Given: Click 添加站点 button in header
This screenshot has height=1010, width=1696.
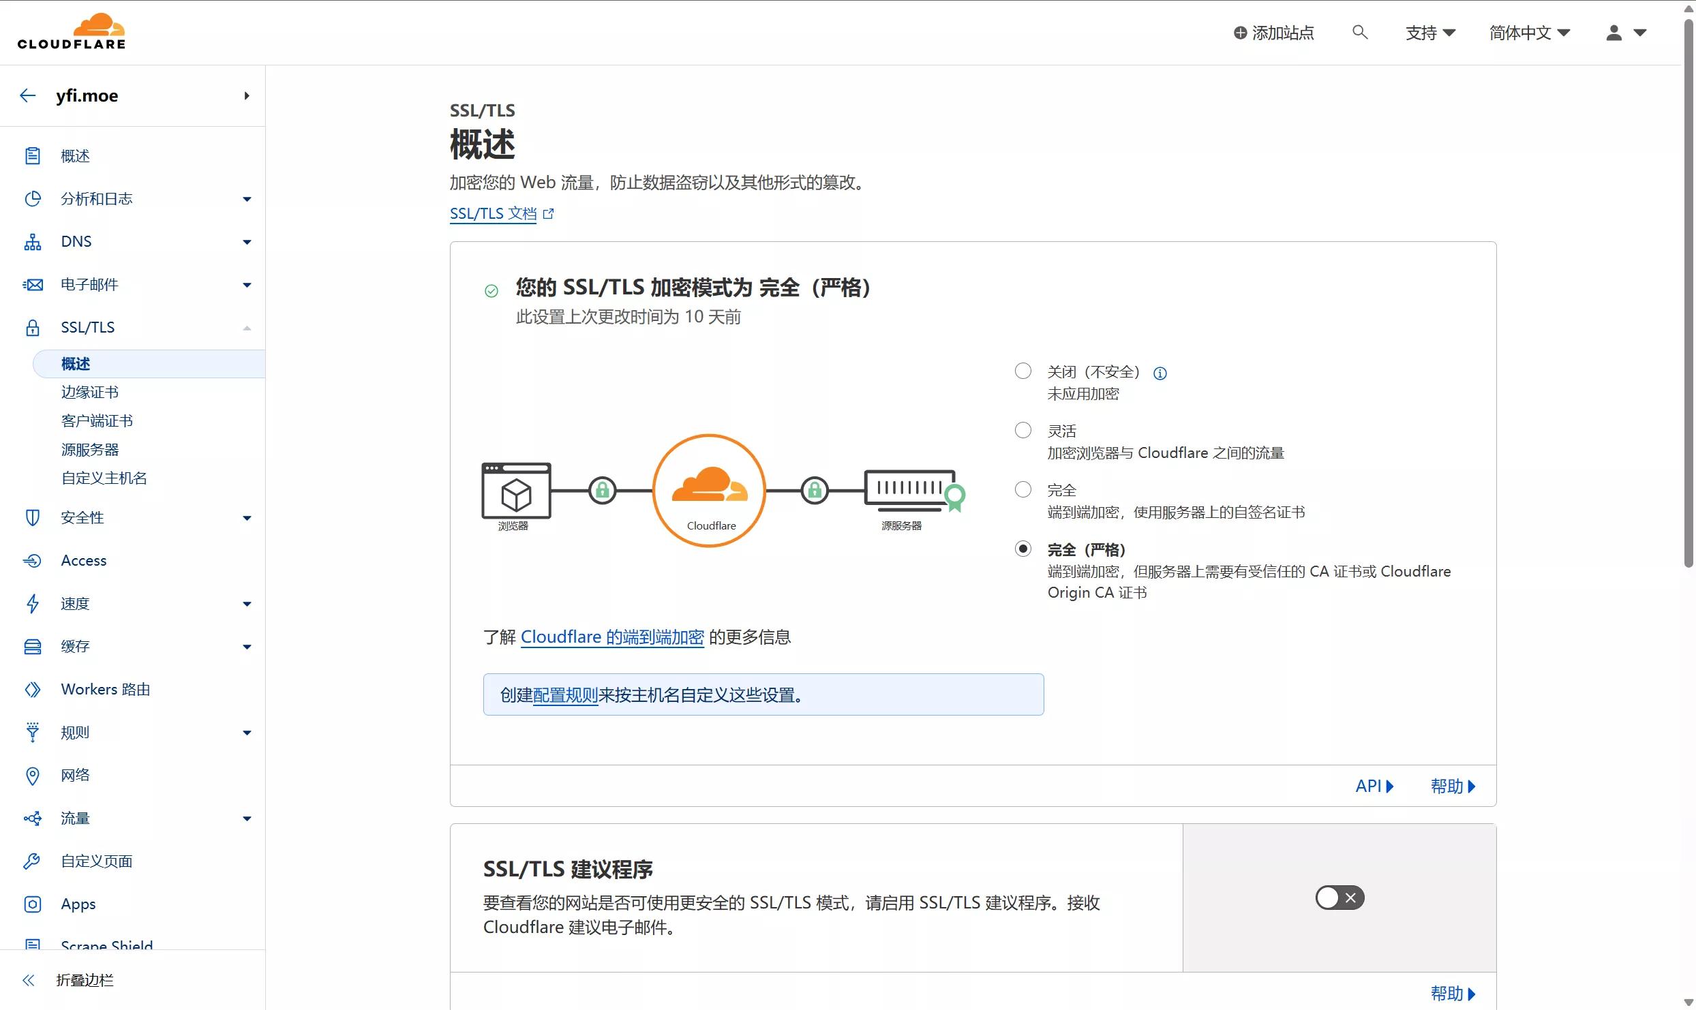Looking at the screenshot, I should point(1273,33).
